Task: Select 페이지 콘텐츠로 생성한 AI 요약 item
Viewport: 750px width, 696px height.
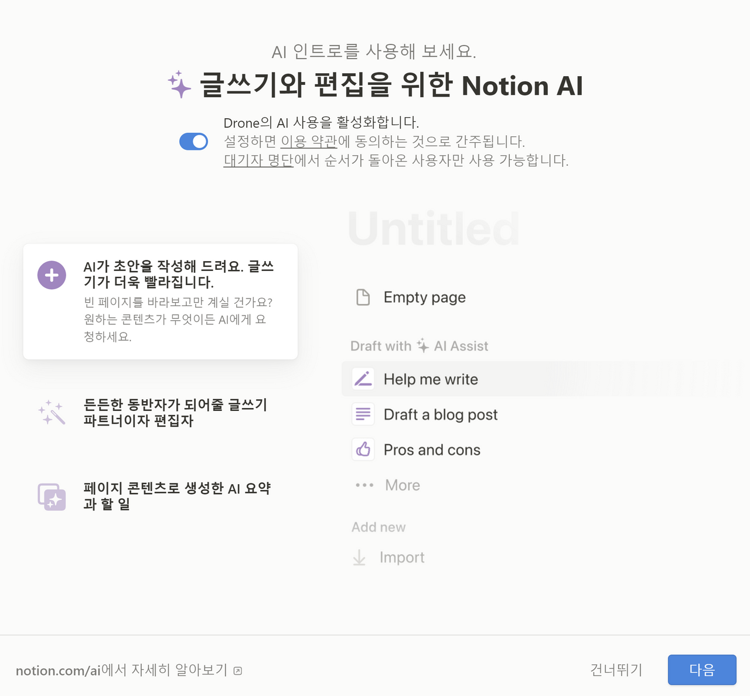Action: pyautogui.click(x=161, y=496)
